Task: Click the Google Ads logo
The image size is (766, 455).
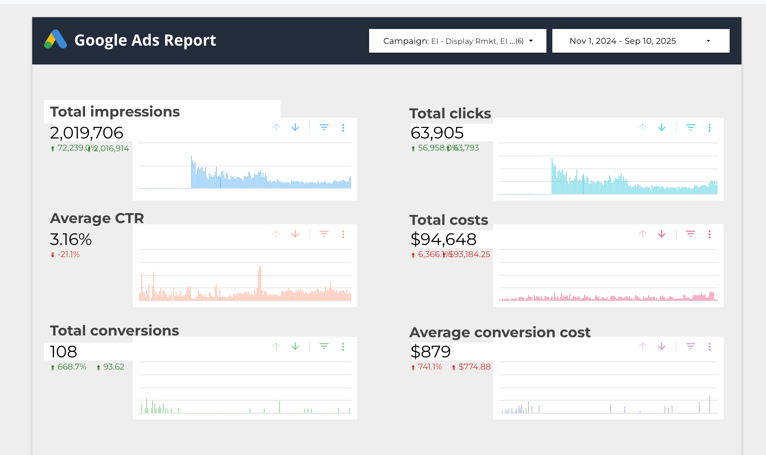Action: click(x=56, y=40)
